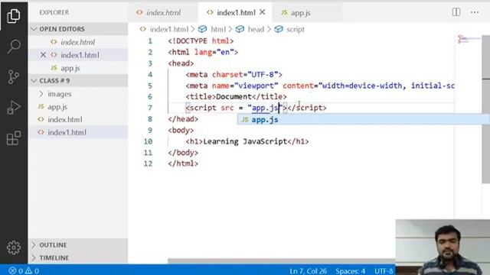
Task: Click the errors icon in status bar
Action: (x=12, y=270)
